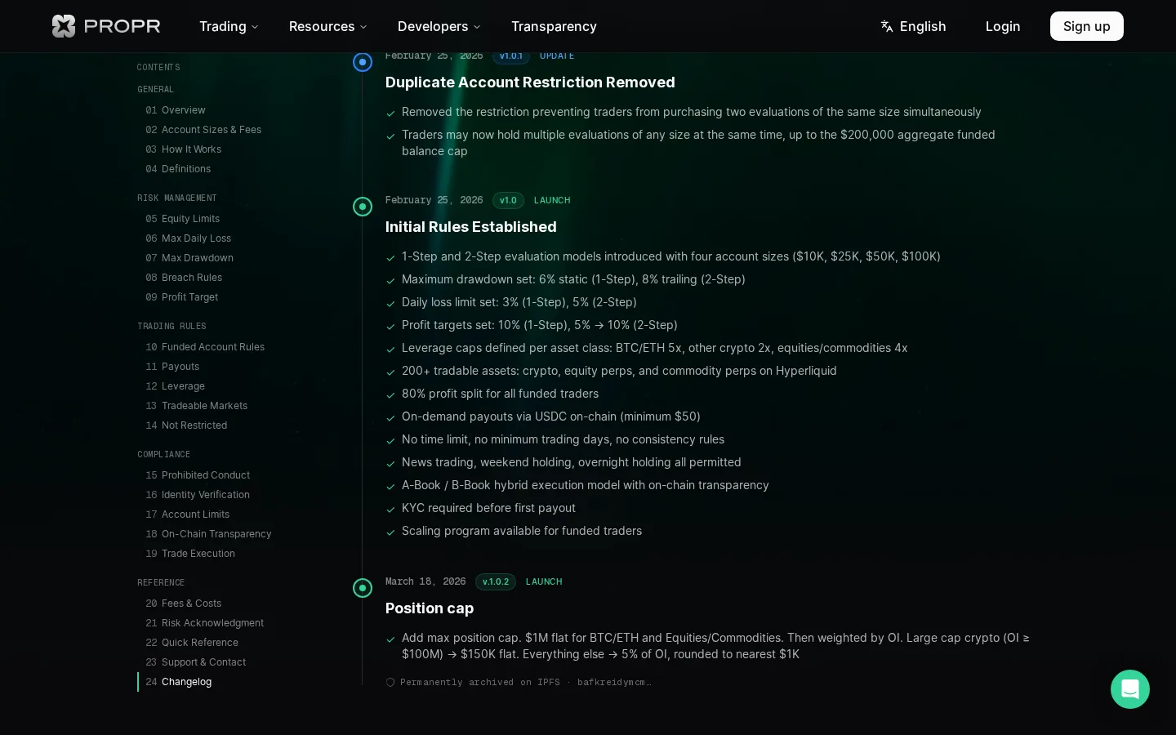Go to 15 Prohibited Conduct section

coord(198,475)
